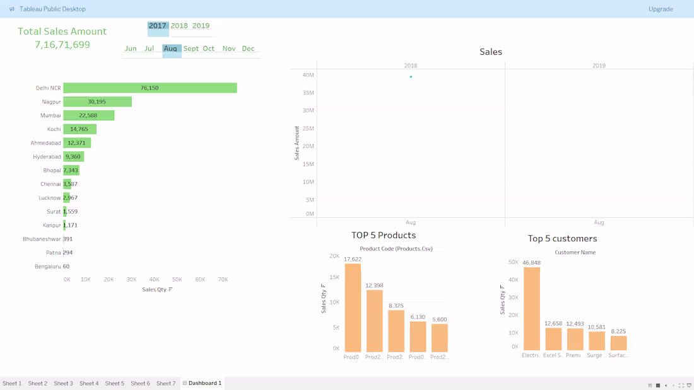Select the top product bar labeled 17,622
694x390 pixels.
click(x=353, y=307)
